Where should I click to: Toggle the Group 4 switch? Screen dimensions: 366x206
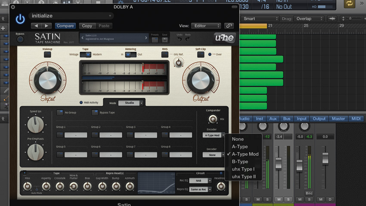point(165,135)
